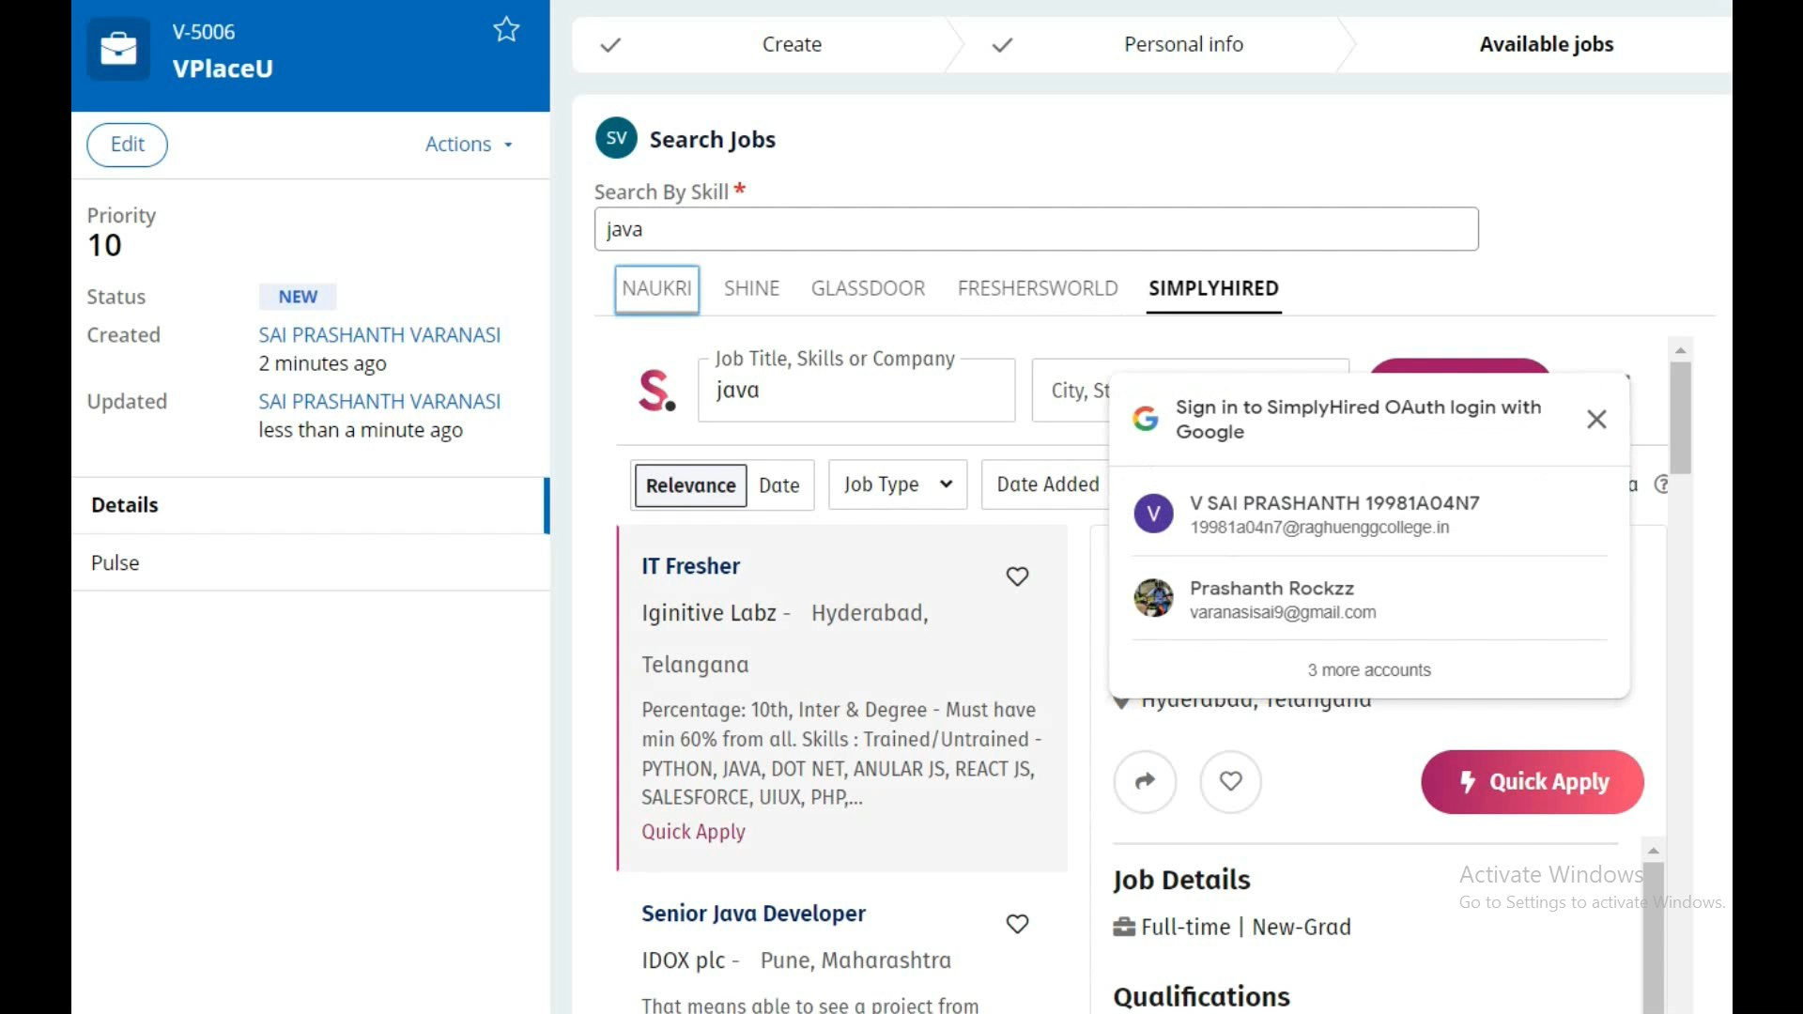Click the briefcase record icon in header
The width and height of the screenshot is (1803, 1014).
(x=118, y=49)
